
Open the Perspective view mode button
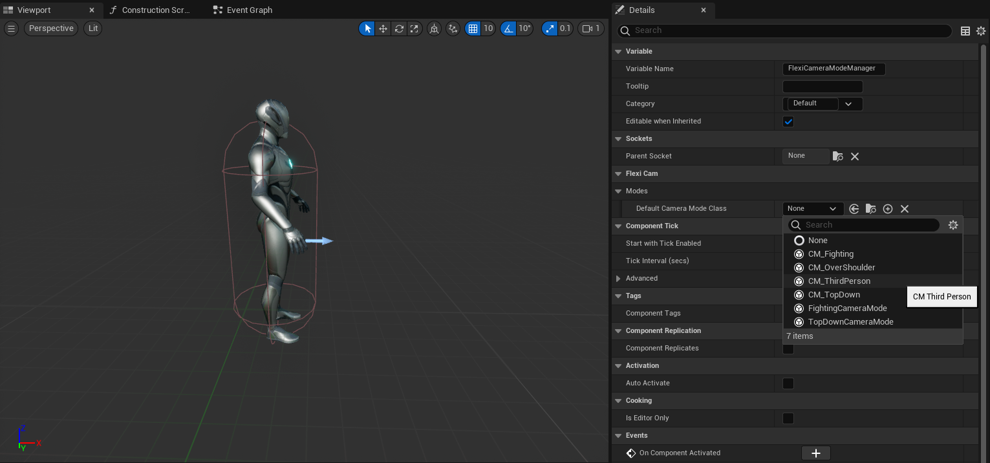pyautogui.click(x=51, y=28)
